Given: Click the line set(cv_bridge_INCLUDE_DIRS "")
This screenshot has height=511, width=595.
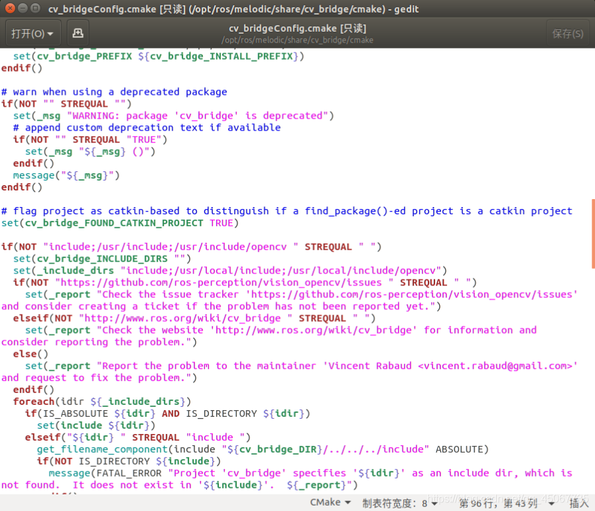Looking at the screenshot, I should point(102,259).
